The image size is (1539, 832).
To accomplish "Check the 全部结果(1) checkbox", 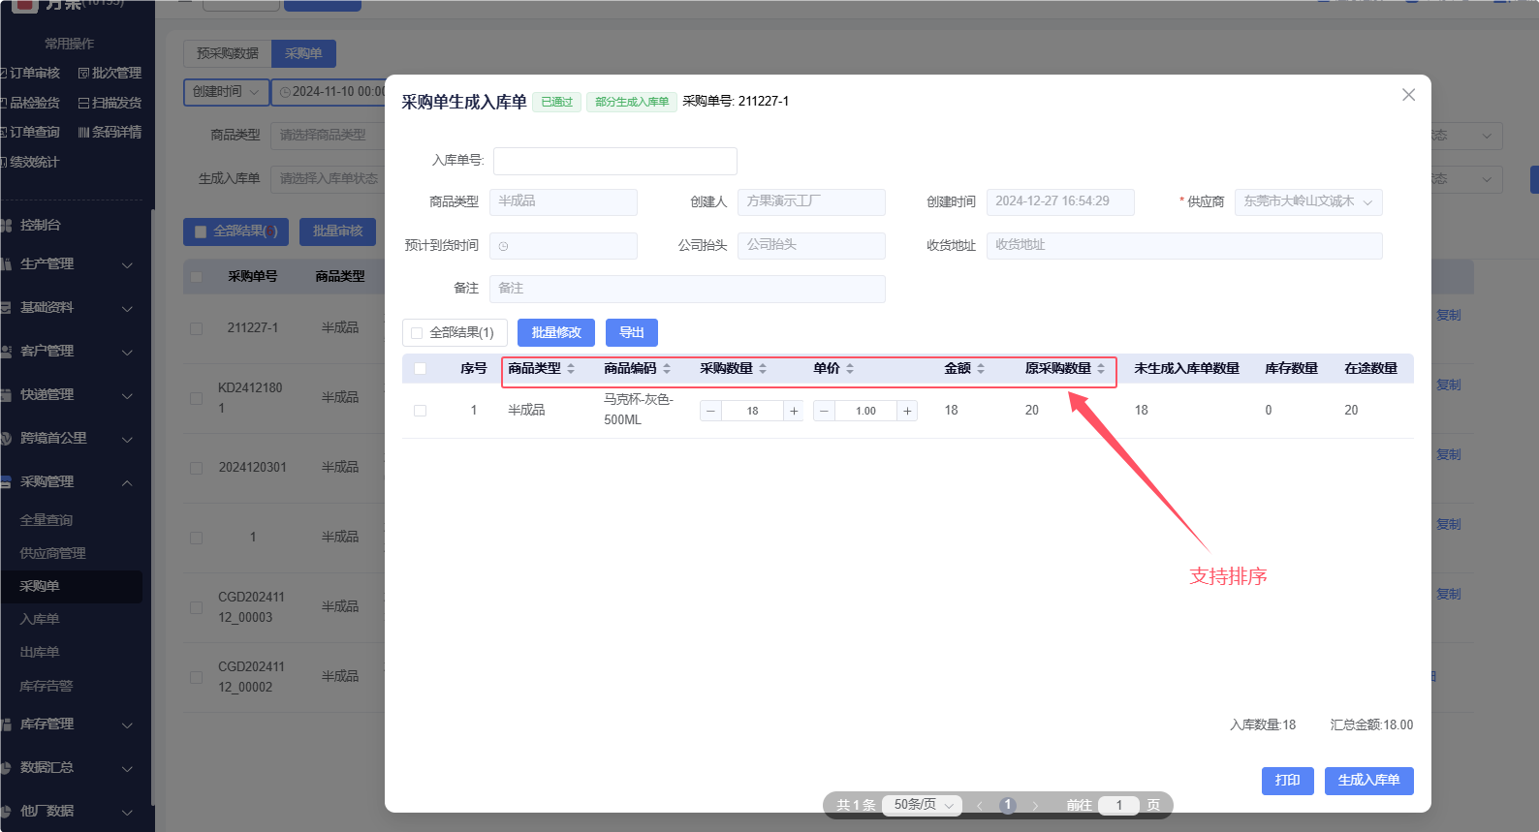I will tap(418, 333).
